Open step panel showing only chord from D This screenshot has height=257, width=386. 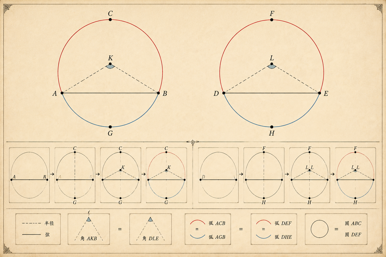click(218, 175)
